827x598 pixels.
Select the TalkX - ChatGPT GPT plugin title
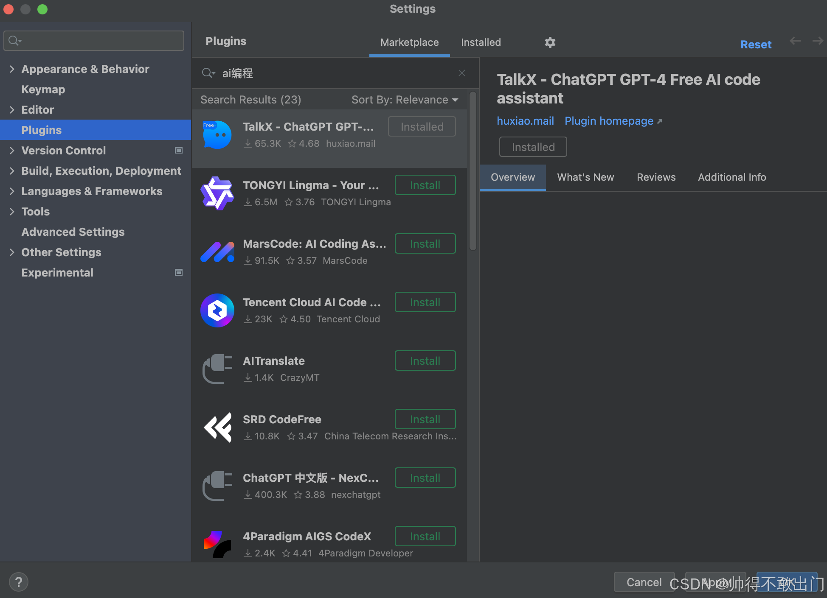click(308, 127)
